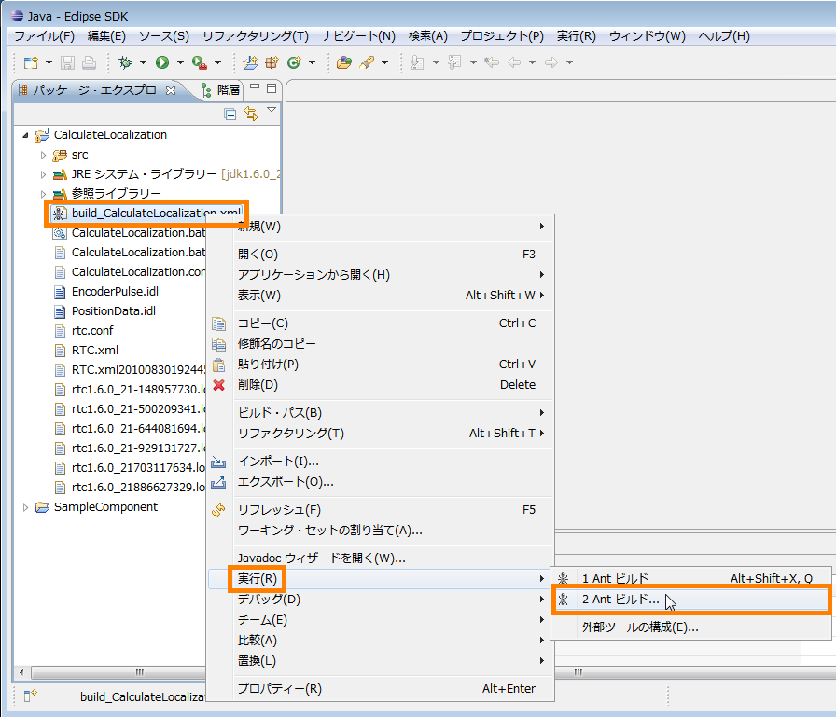Collapse the CalculateLocalization project
Screen dimensions: 836x717
click(25, 135)
